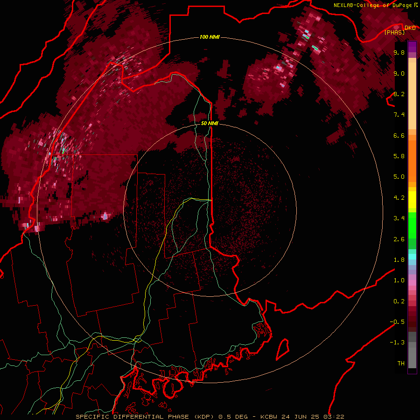Click the 0.2 value on color scale

(x=399, y=301)
